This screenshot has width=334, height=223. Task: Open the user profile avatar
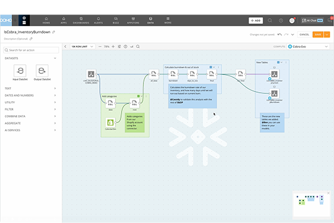coord(292,21)
